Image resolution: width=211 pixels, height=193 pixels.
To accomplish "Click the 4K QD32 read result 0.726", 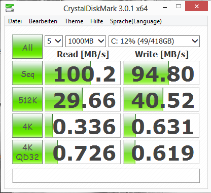I will point(83,152).
